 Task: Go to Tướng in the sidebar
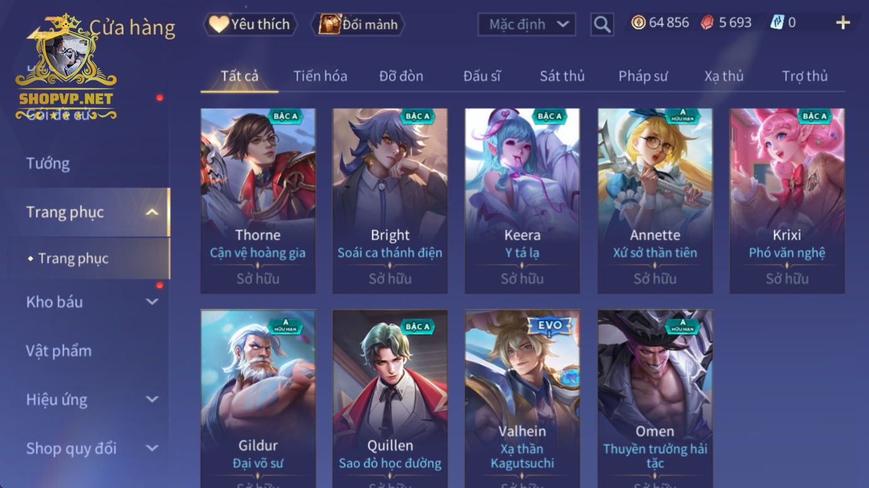pos(48,163)
